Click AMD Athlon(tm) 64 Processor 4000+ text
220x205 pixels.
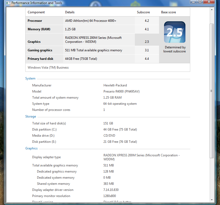click(x=91, y=21)
